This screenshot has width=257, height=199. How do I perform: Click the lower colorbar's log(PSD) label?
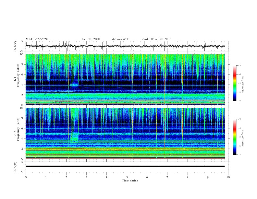tap(243, 139)
